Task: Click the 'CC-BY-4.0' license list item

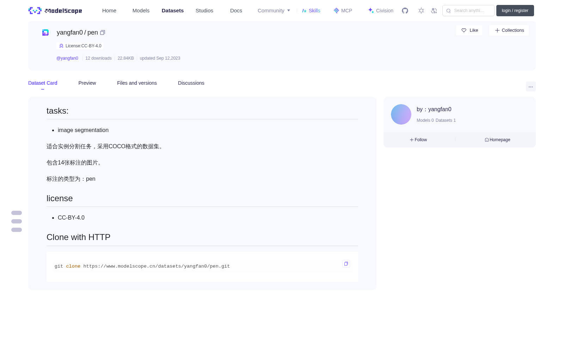Action: 71,217
